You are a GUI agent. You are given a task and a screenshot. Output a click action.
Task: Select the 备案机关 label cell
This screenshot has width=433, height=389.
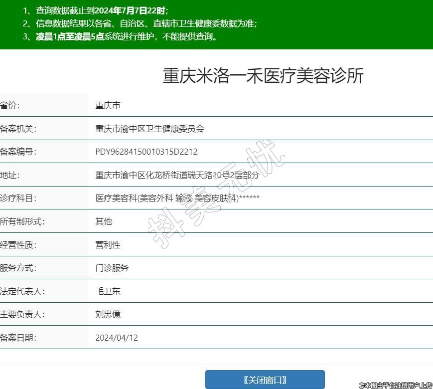point(18,129)
